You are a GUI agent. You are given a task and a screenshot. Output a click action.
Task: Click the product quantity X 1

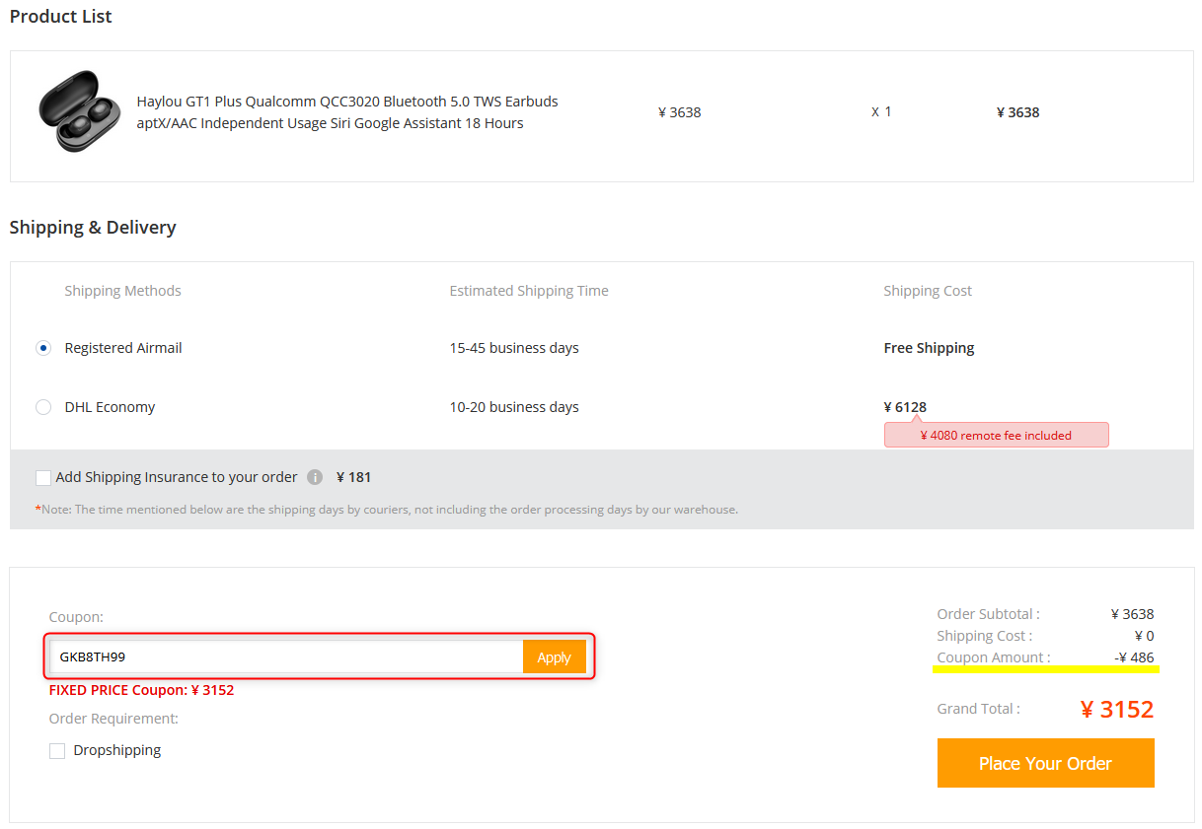pyautogui.click(x=881, y=111)
